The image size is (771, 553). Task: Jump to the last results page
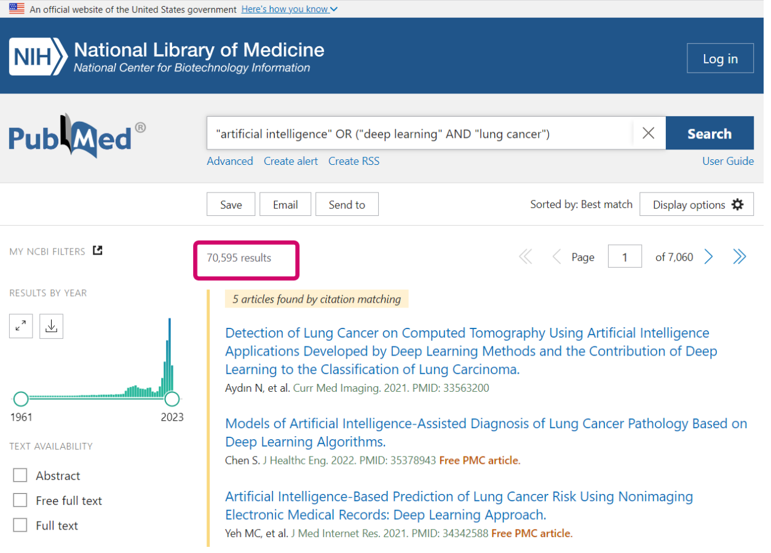pos(739,256)
